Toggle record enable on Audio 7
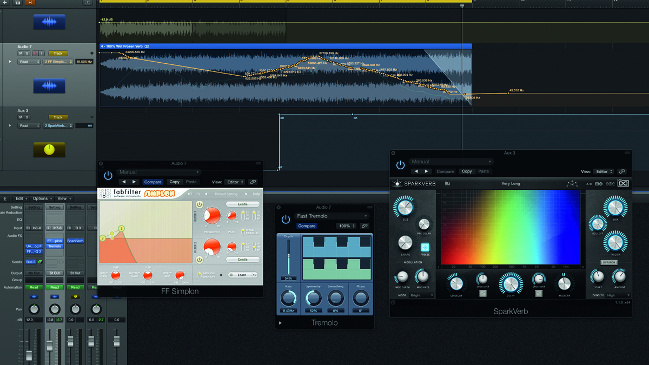This screenshot has width=649, height=365. pos(35,54)
